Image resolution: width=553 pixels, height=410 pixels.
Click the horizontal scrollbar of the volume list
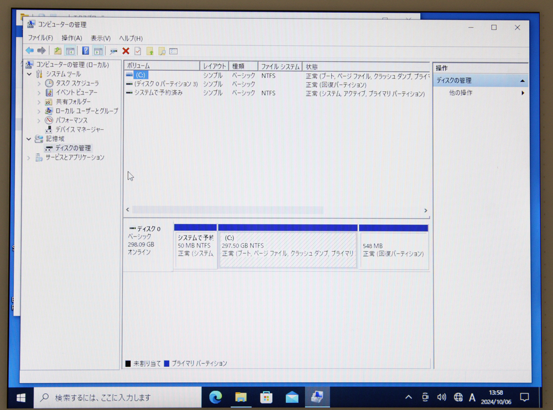click(x=227, y=210)
